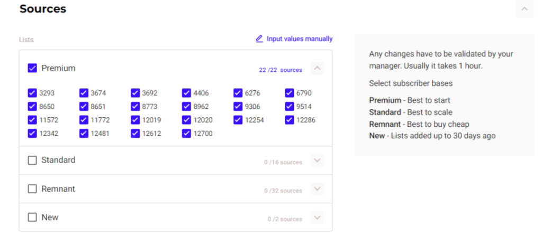Screen dimensions: 542x236
Task: Click the pencil icon for manual input
Action: pos(259,39)
